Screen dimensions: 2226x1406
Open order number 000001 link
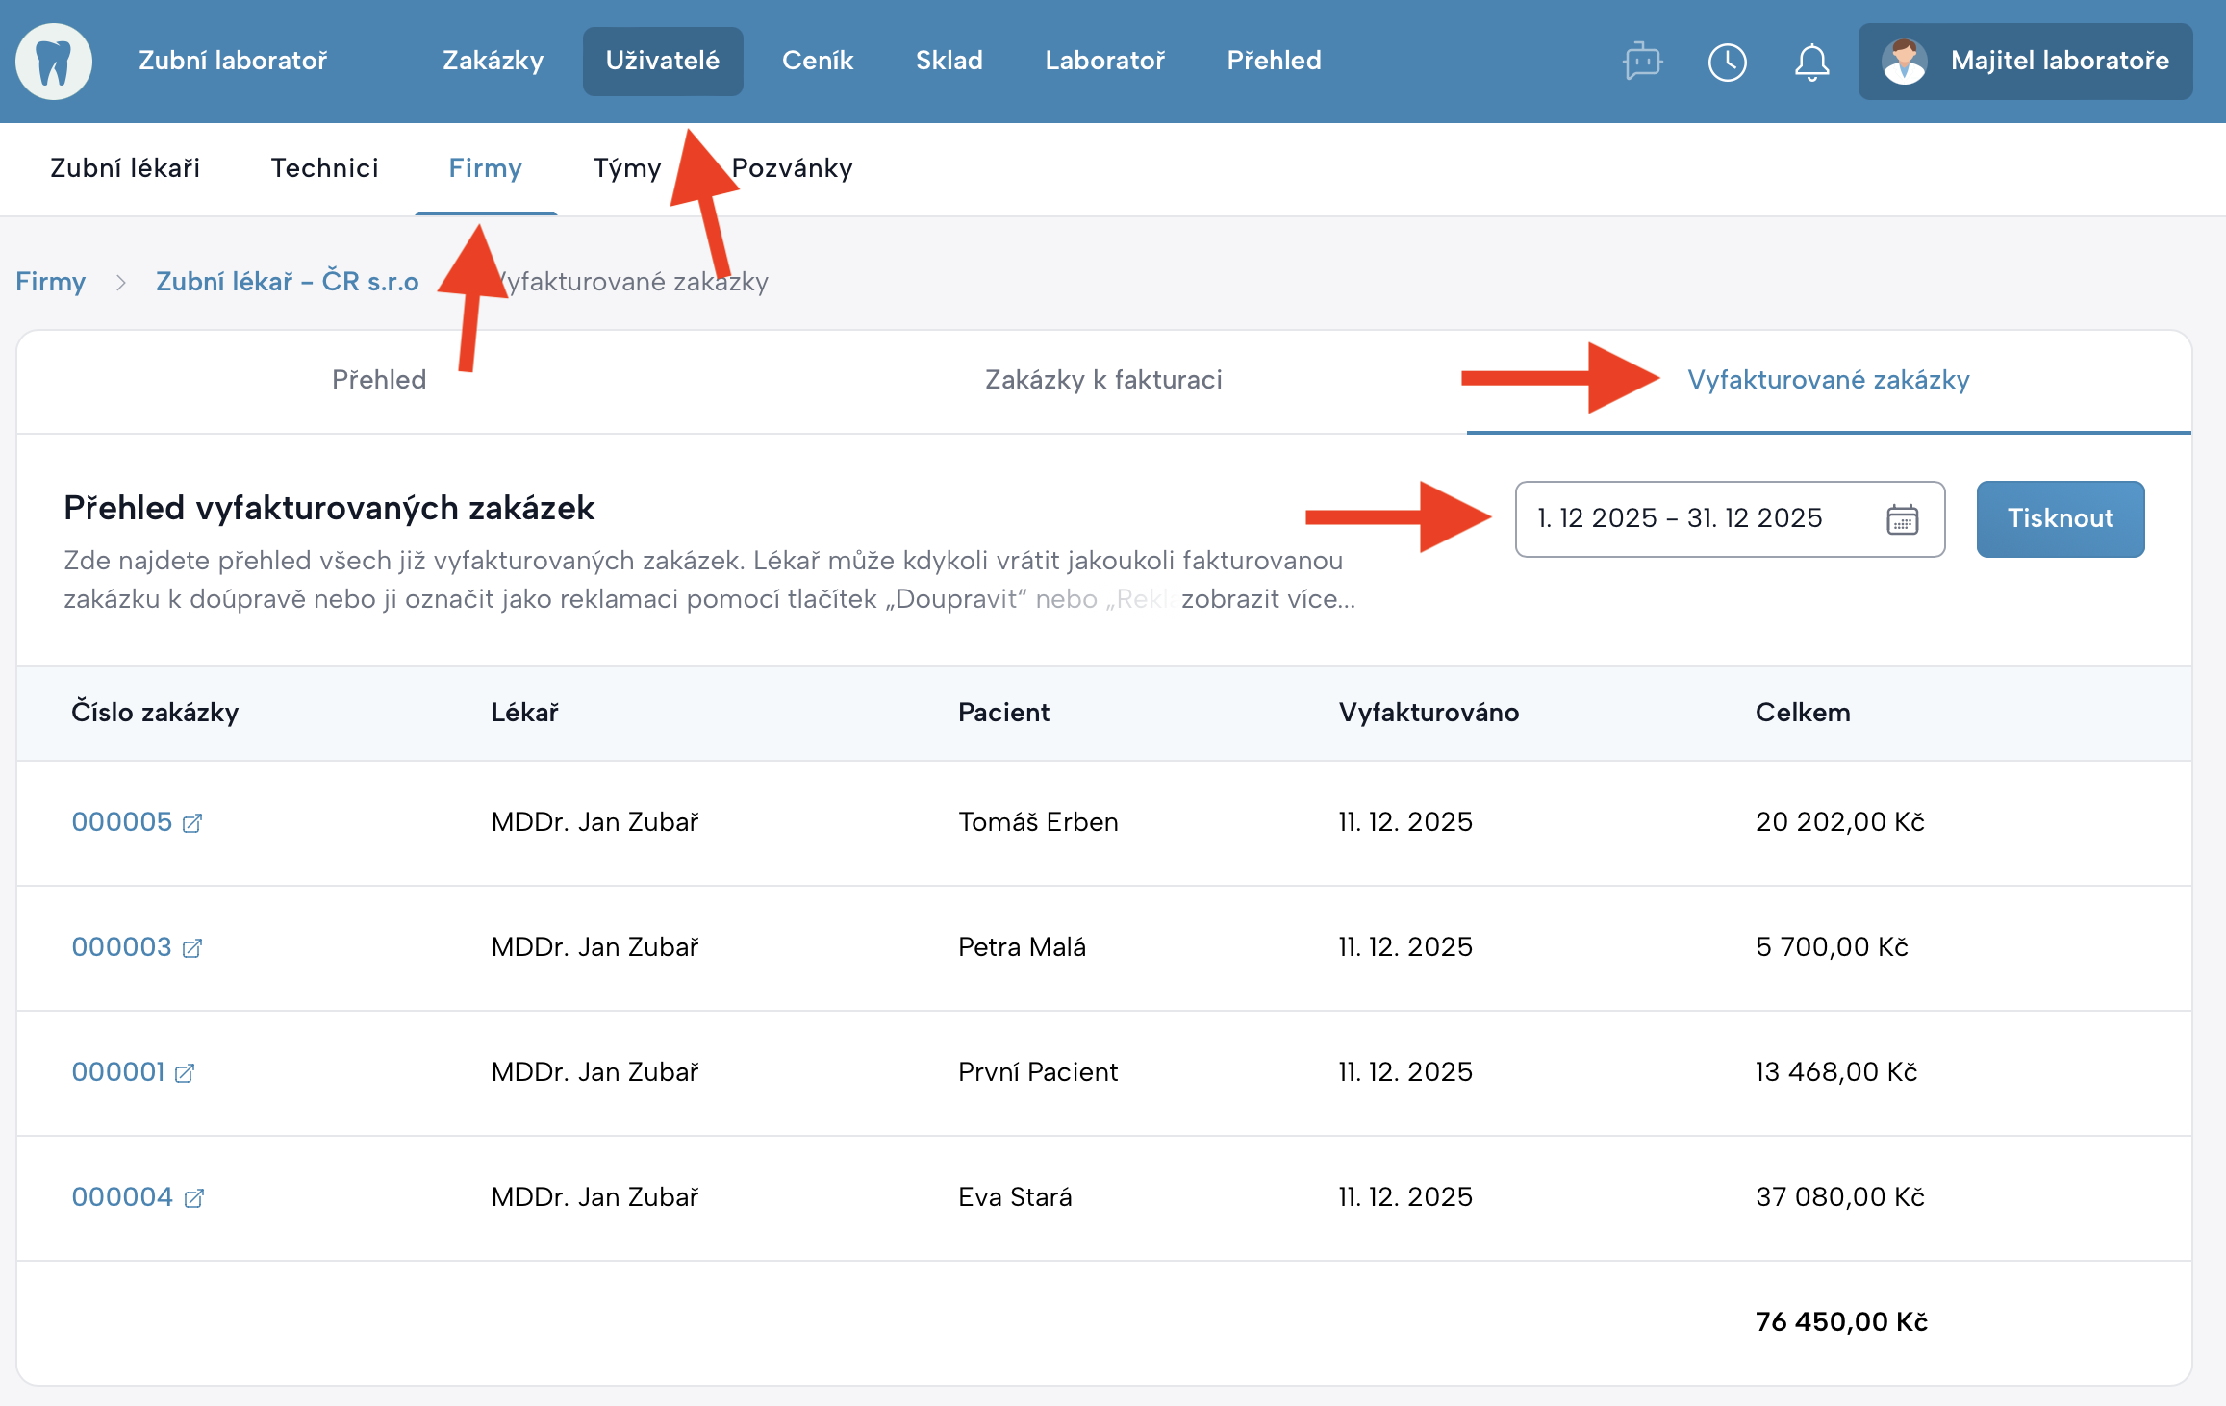(x=118, y=1072)
